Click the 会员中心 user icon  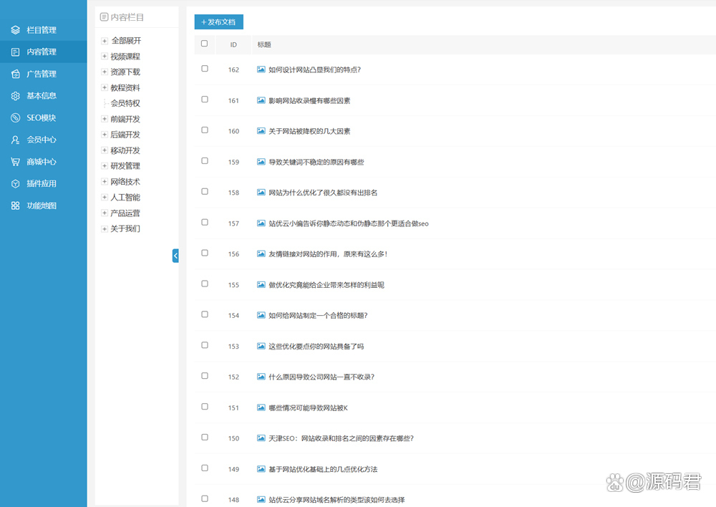(16, 140)
